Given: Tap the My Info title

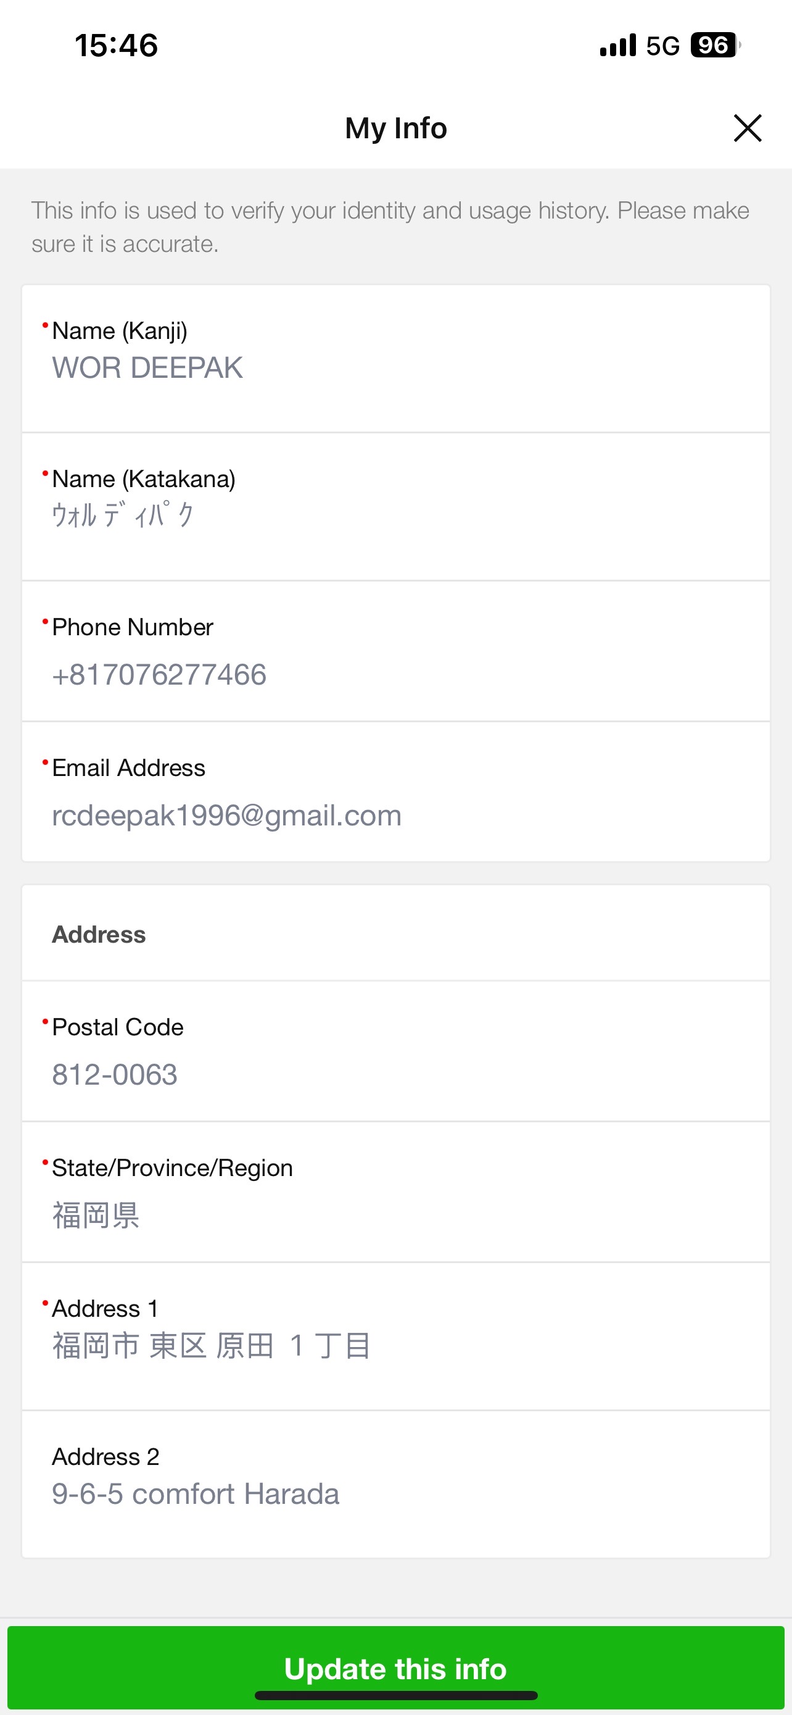Looking at the screenshot, I should (x=395, y=128).
